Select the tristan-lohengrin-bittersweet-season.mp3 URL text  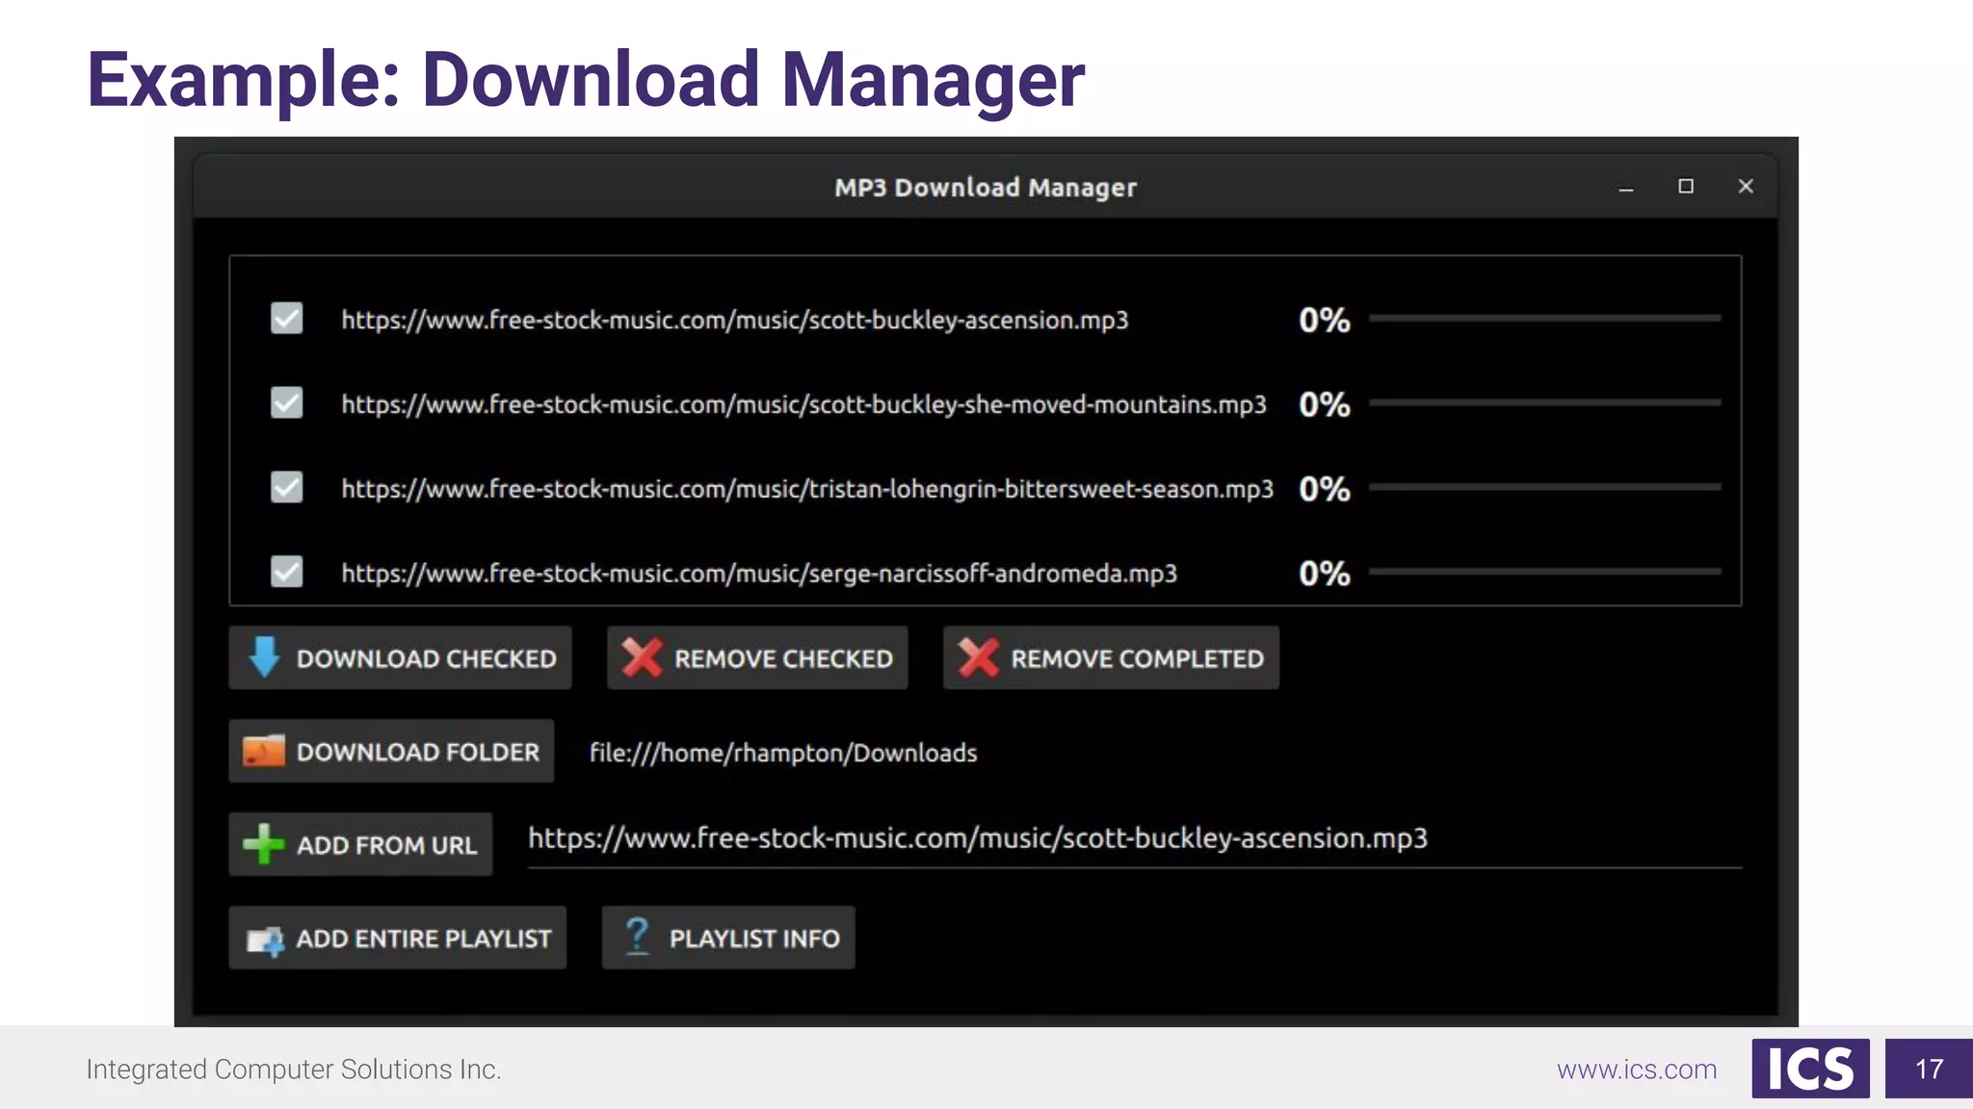[x=807, y=489]
